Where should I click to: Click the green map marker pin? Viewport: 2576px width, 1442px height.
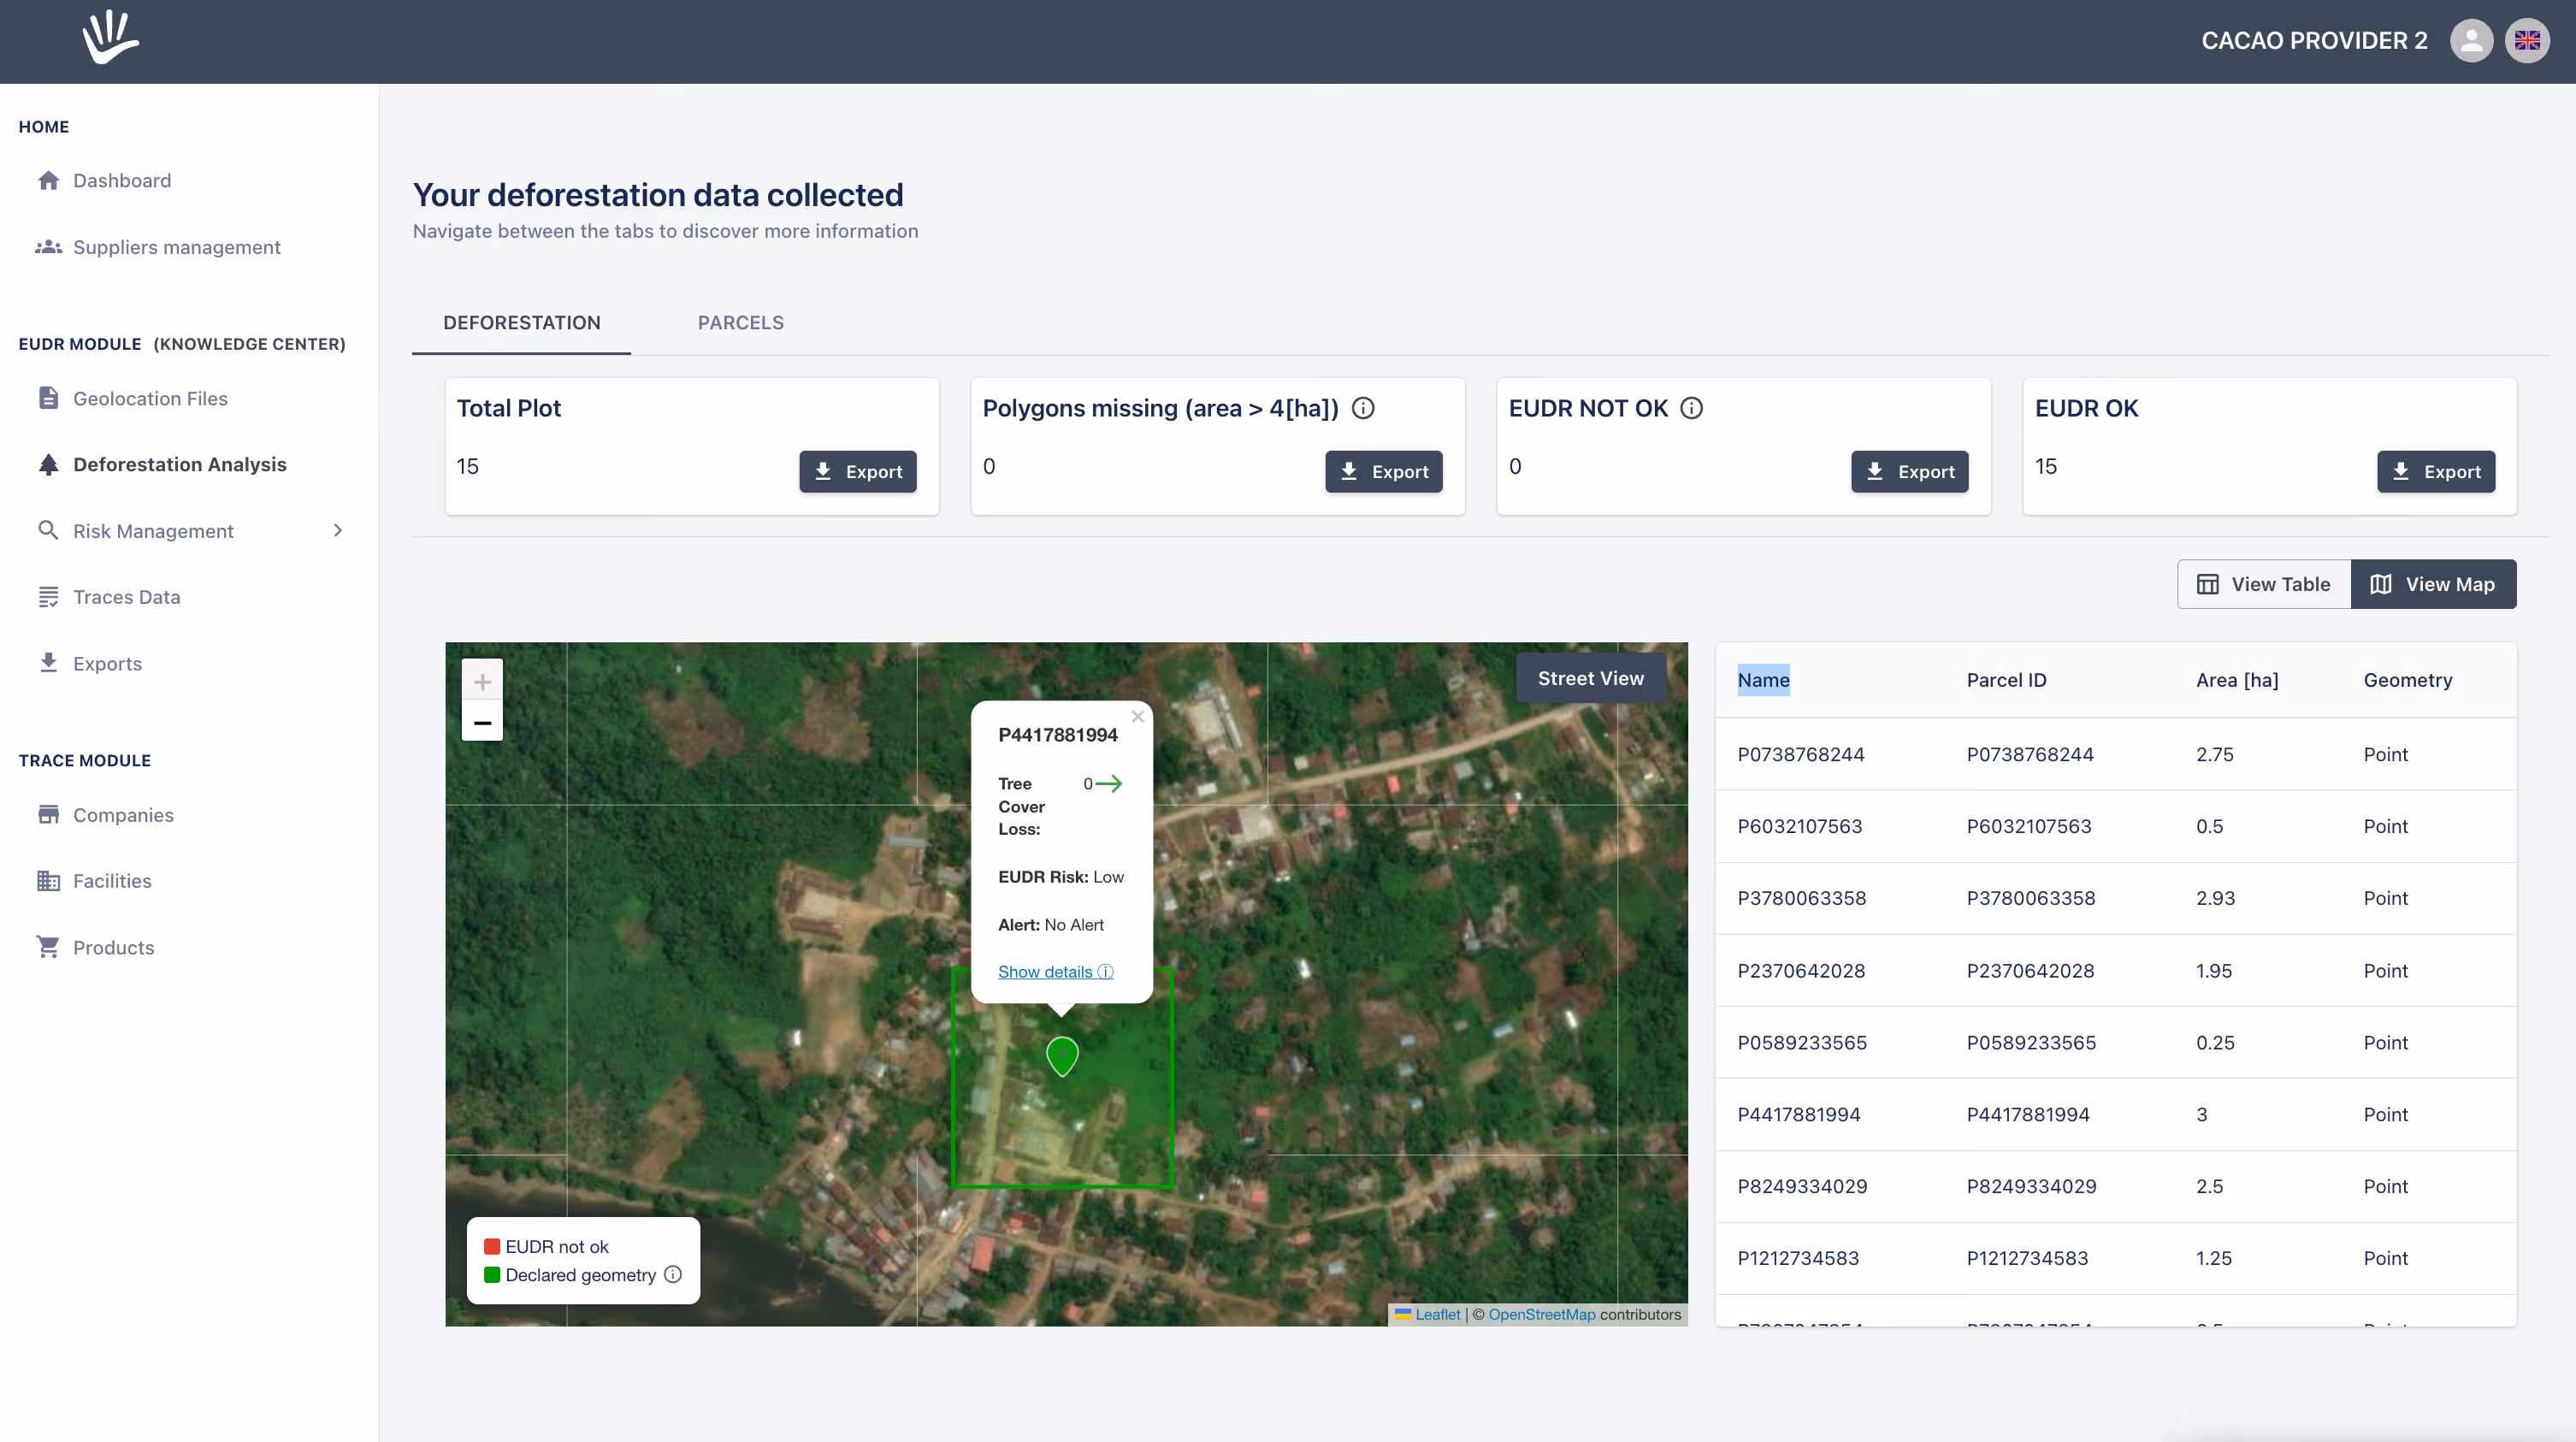click(1062, 1055)
